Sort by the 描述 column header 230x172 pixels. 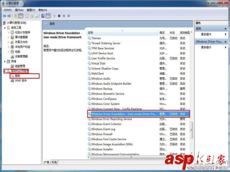(163, 32)
